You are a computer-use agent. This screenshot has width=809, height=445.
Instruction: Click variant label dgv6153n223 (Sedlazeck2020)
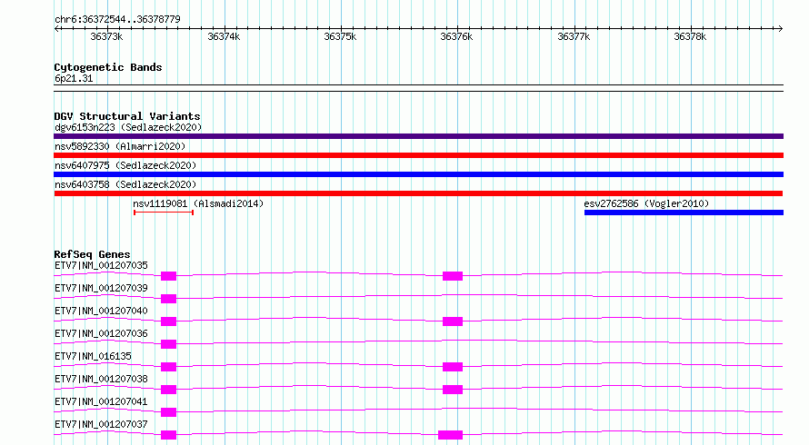(128, 127)
